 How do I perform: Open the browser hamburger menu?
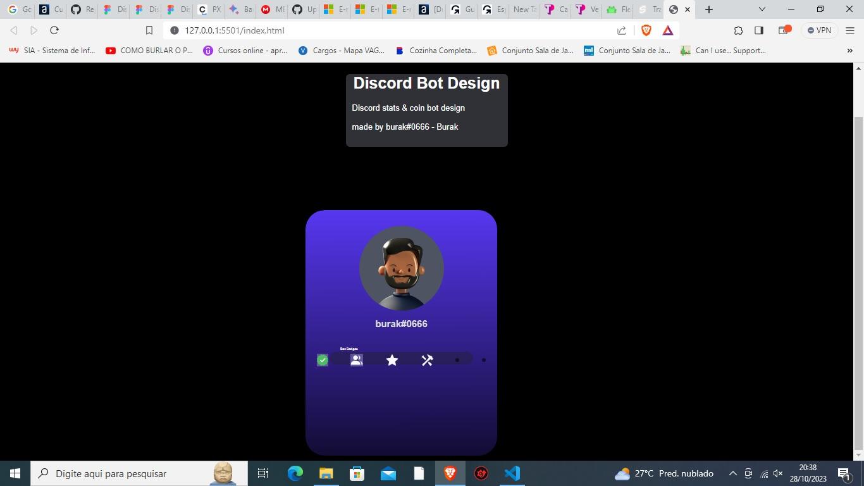tap(850, 30)
